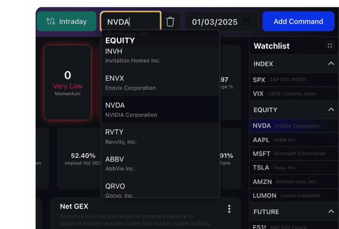Select NVDA NVIDIA Corporation in the dropdown

coord(160,109)
